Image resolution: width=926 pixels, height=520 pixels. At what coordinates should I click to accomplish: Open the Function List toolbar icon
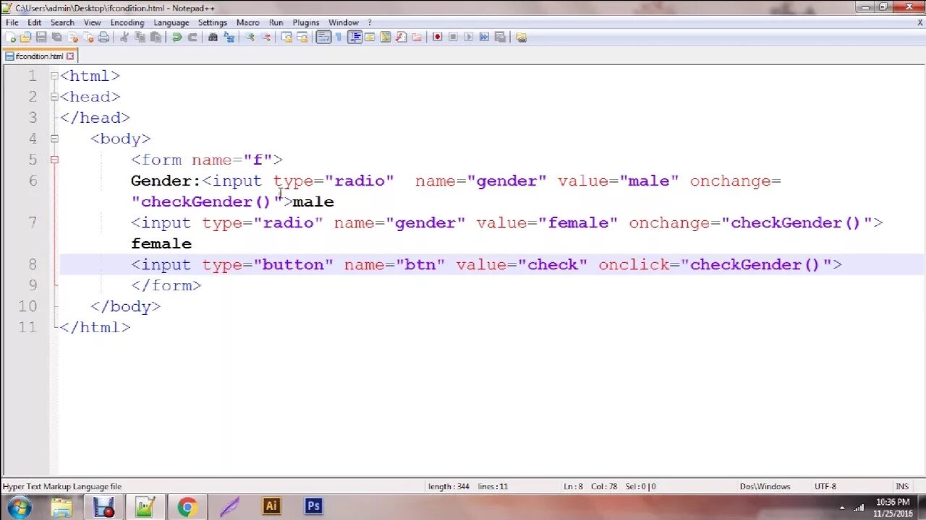tap(401, 38)
